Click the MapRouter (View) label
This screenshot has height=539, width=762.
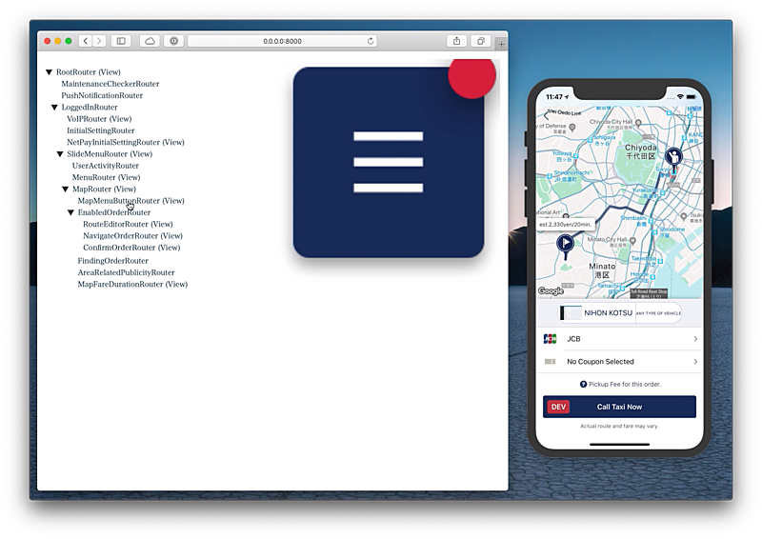click(104, 189)
